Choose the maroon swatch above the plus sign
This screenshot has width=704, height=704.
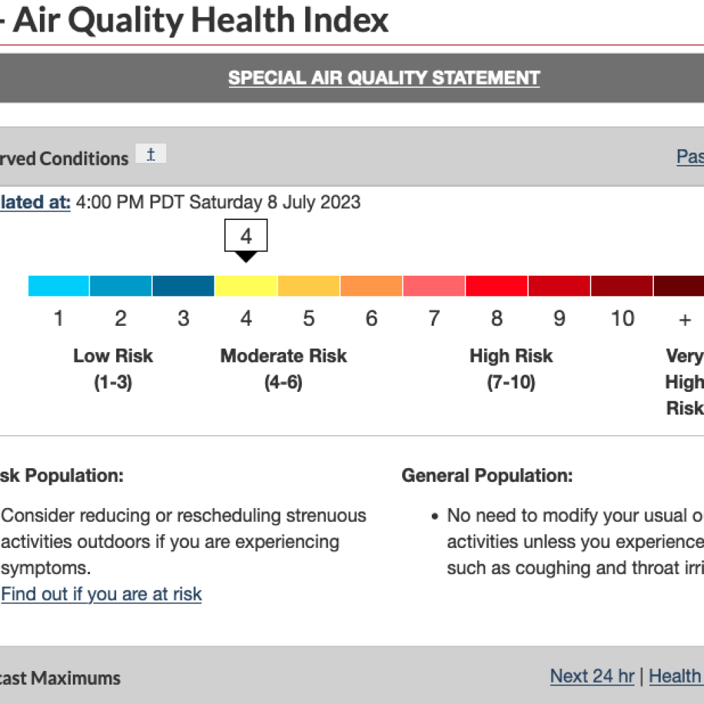point(679,286)
